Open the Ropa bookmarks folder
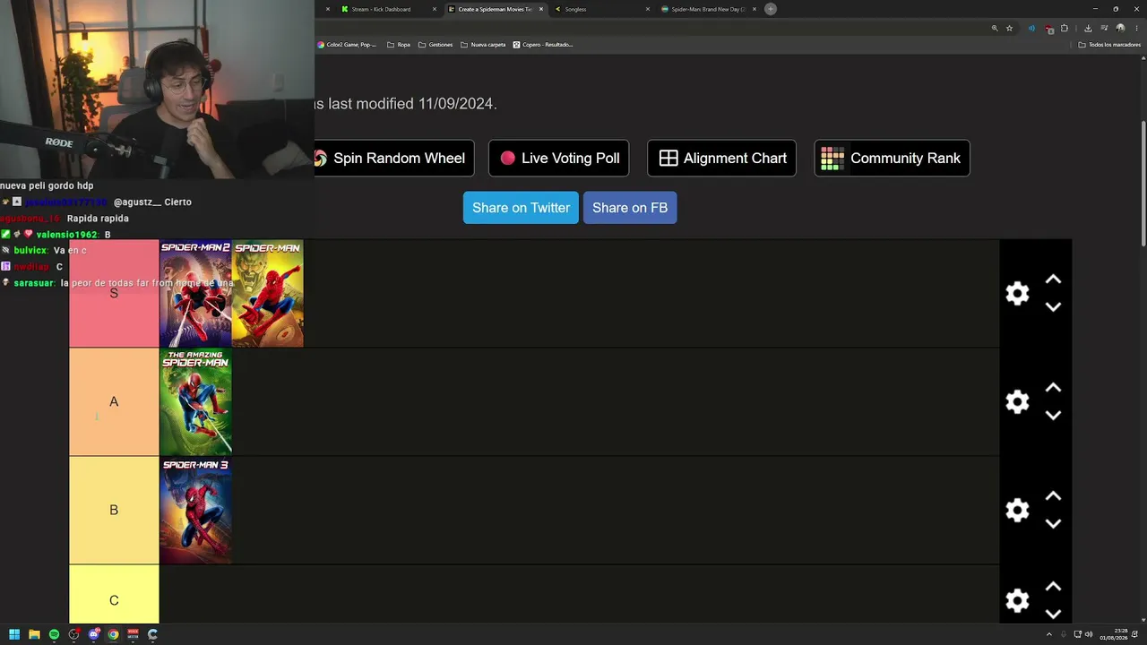Screen dimensions: 1147x645 399,45
